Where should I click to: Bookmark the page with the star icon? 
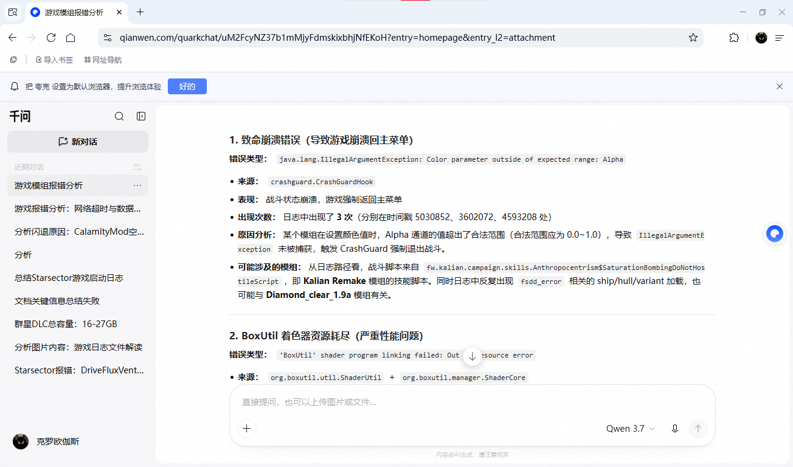tap(693, 38)
